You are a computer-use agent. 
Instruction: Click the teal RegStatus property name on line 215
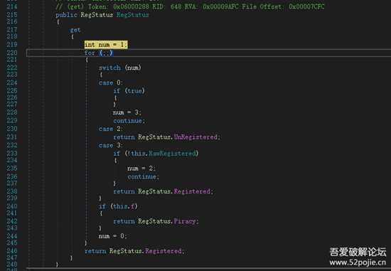click(x=133, y=15)
